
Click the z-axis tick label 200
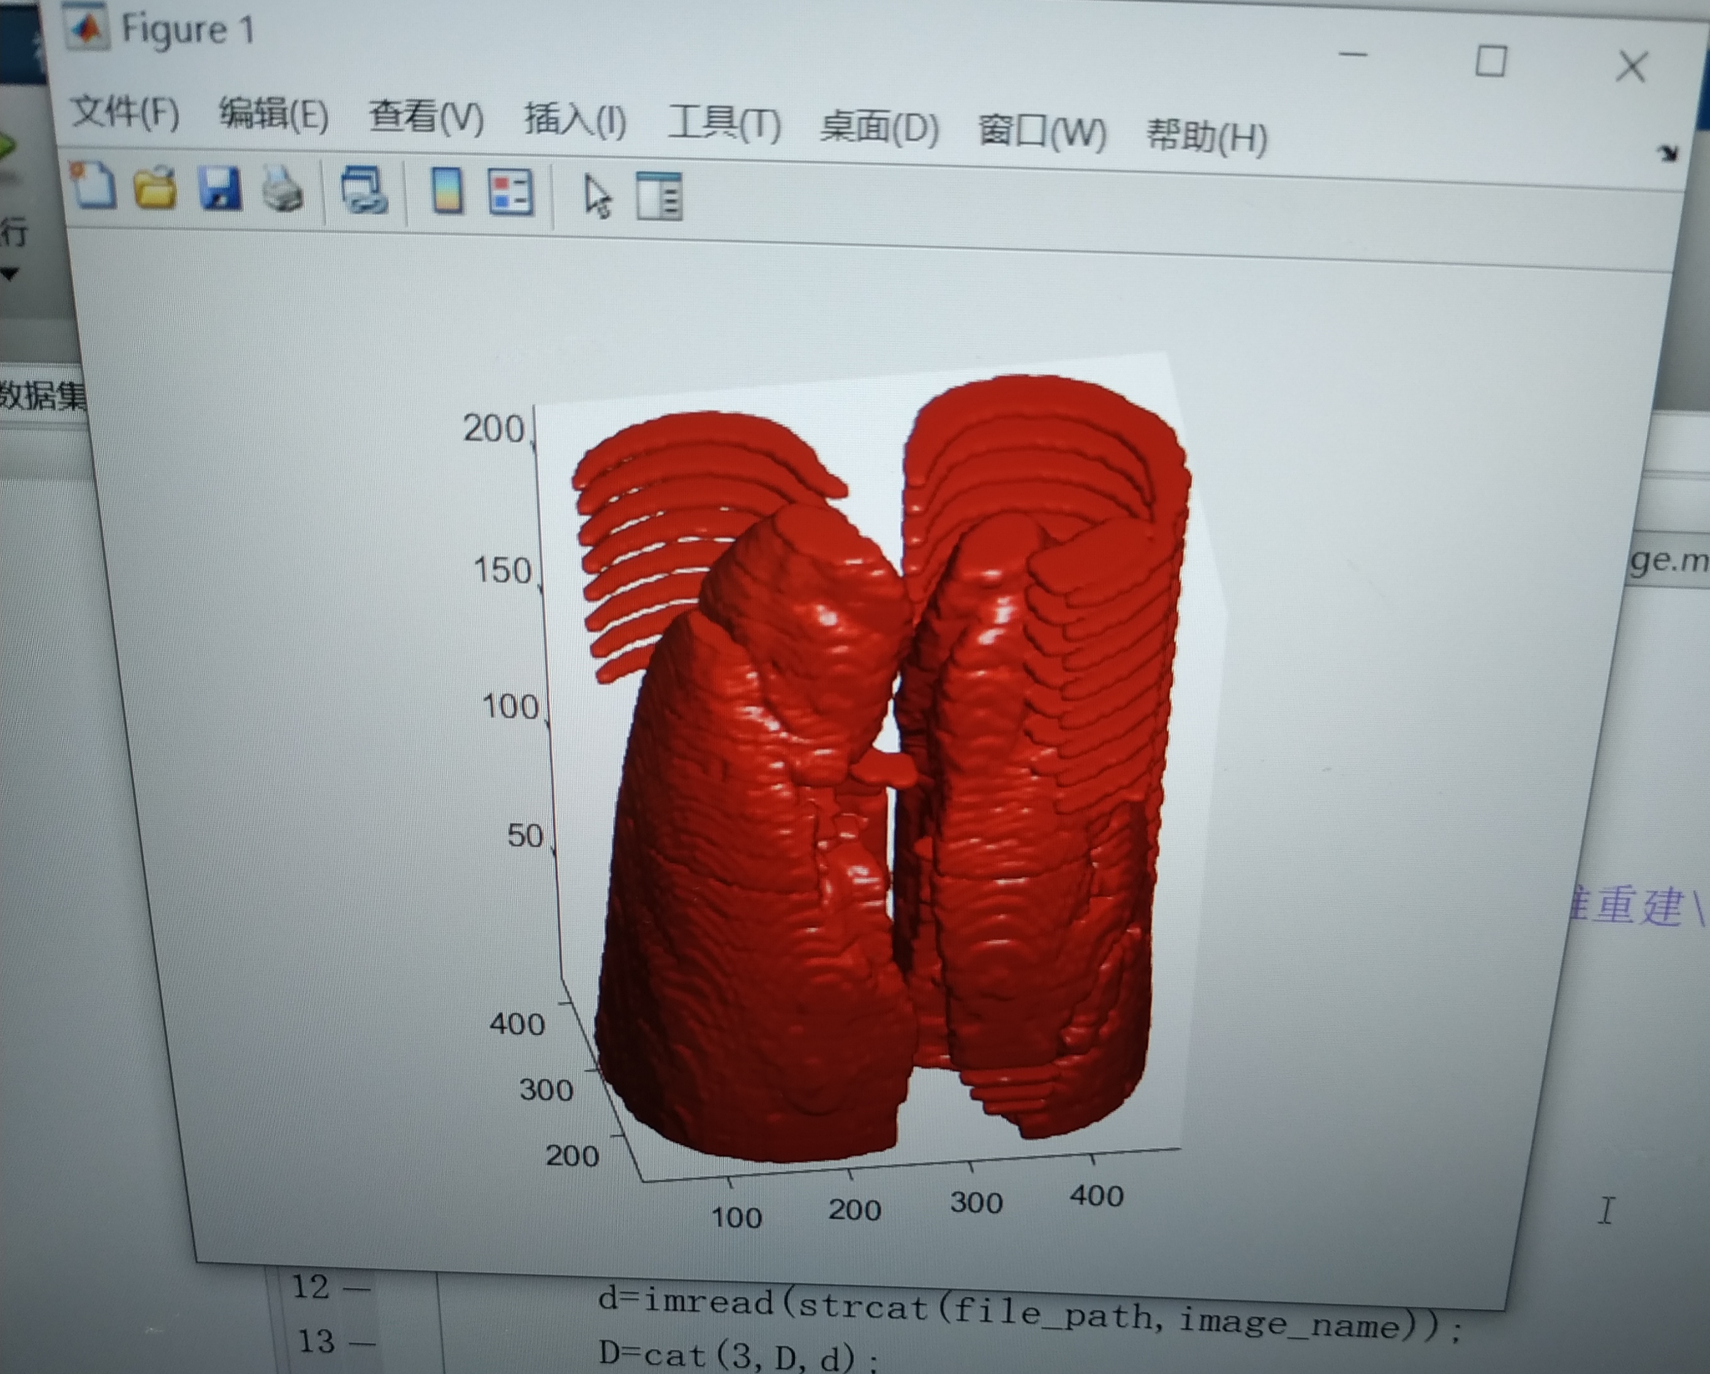click(x=493, y=429)
